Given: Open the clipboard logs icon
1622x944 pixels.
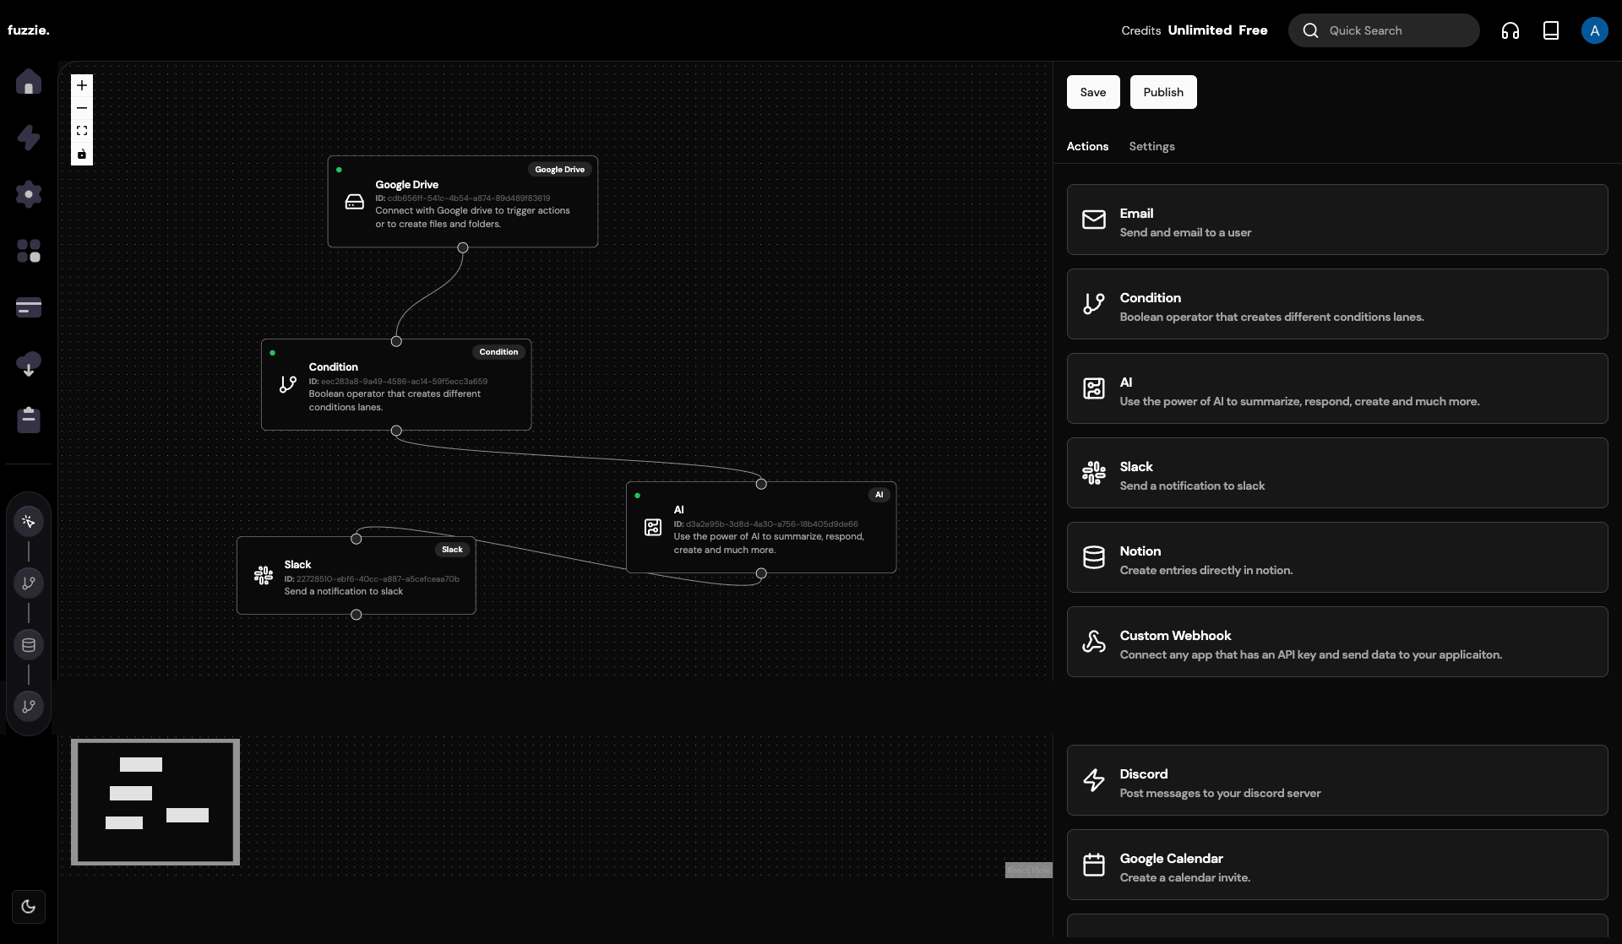Looking at the screenshot, I should (29, 420).
